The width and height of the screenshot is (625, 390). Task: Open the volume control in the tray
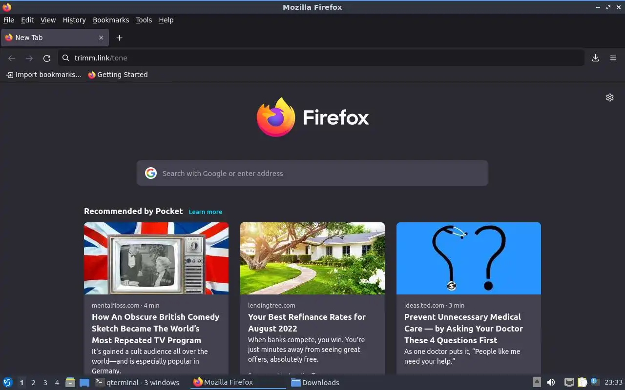551,382
